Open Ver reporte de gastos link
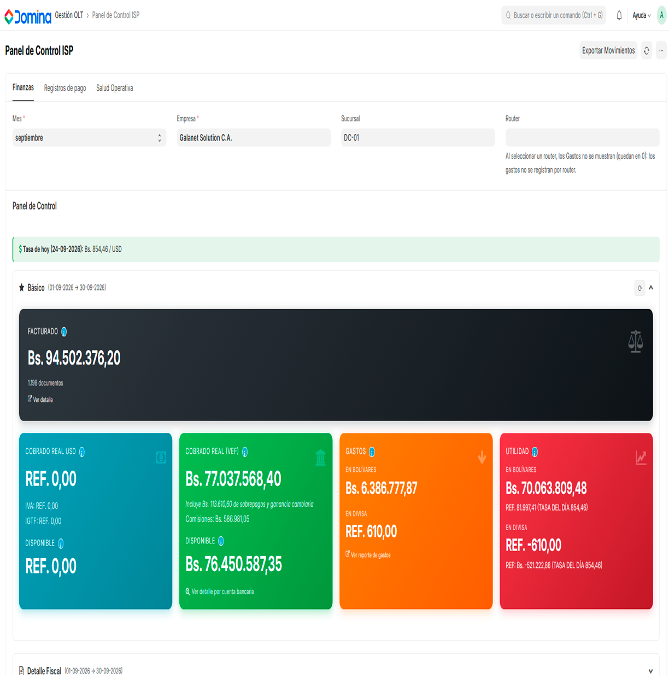Image resolution: width=669 pixels, height=675 pixels. click(x=368, y=555)
